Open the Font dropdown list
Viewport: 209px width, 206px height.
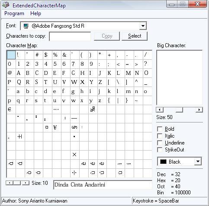click(x=143, y=26)
